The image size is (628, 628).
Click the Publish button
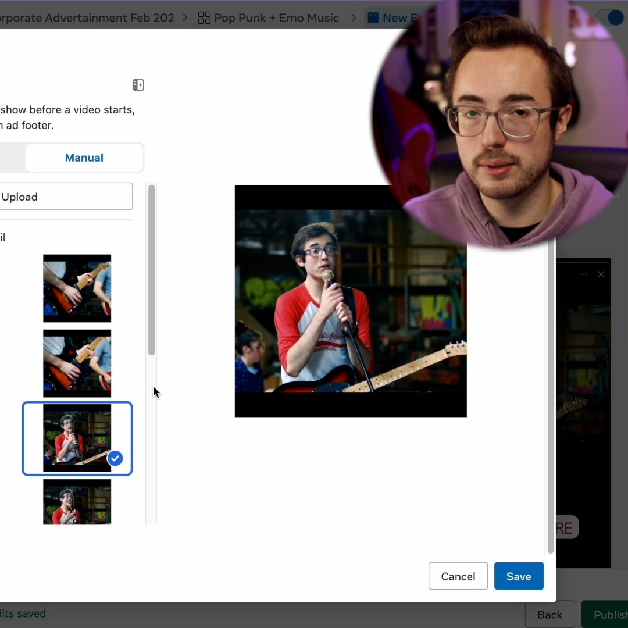[605, 615]
